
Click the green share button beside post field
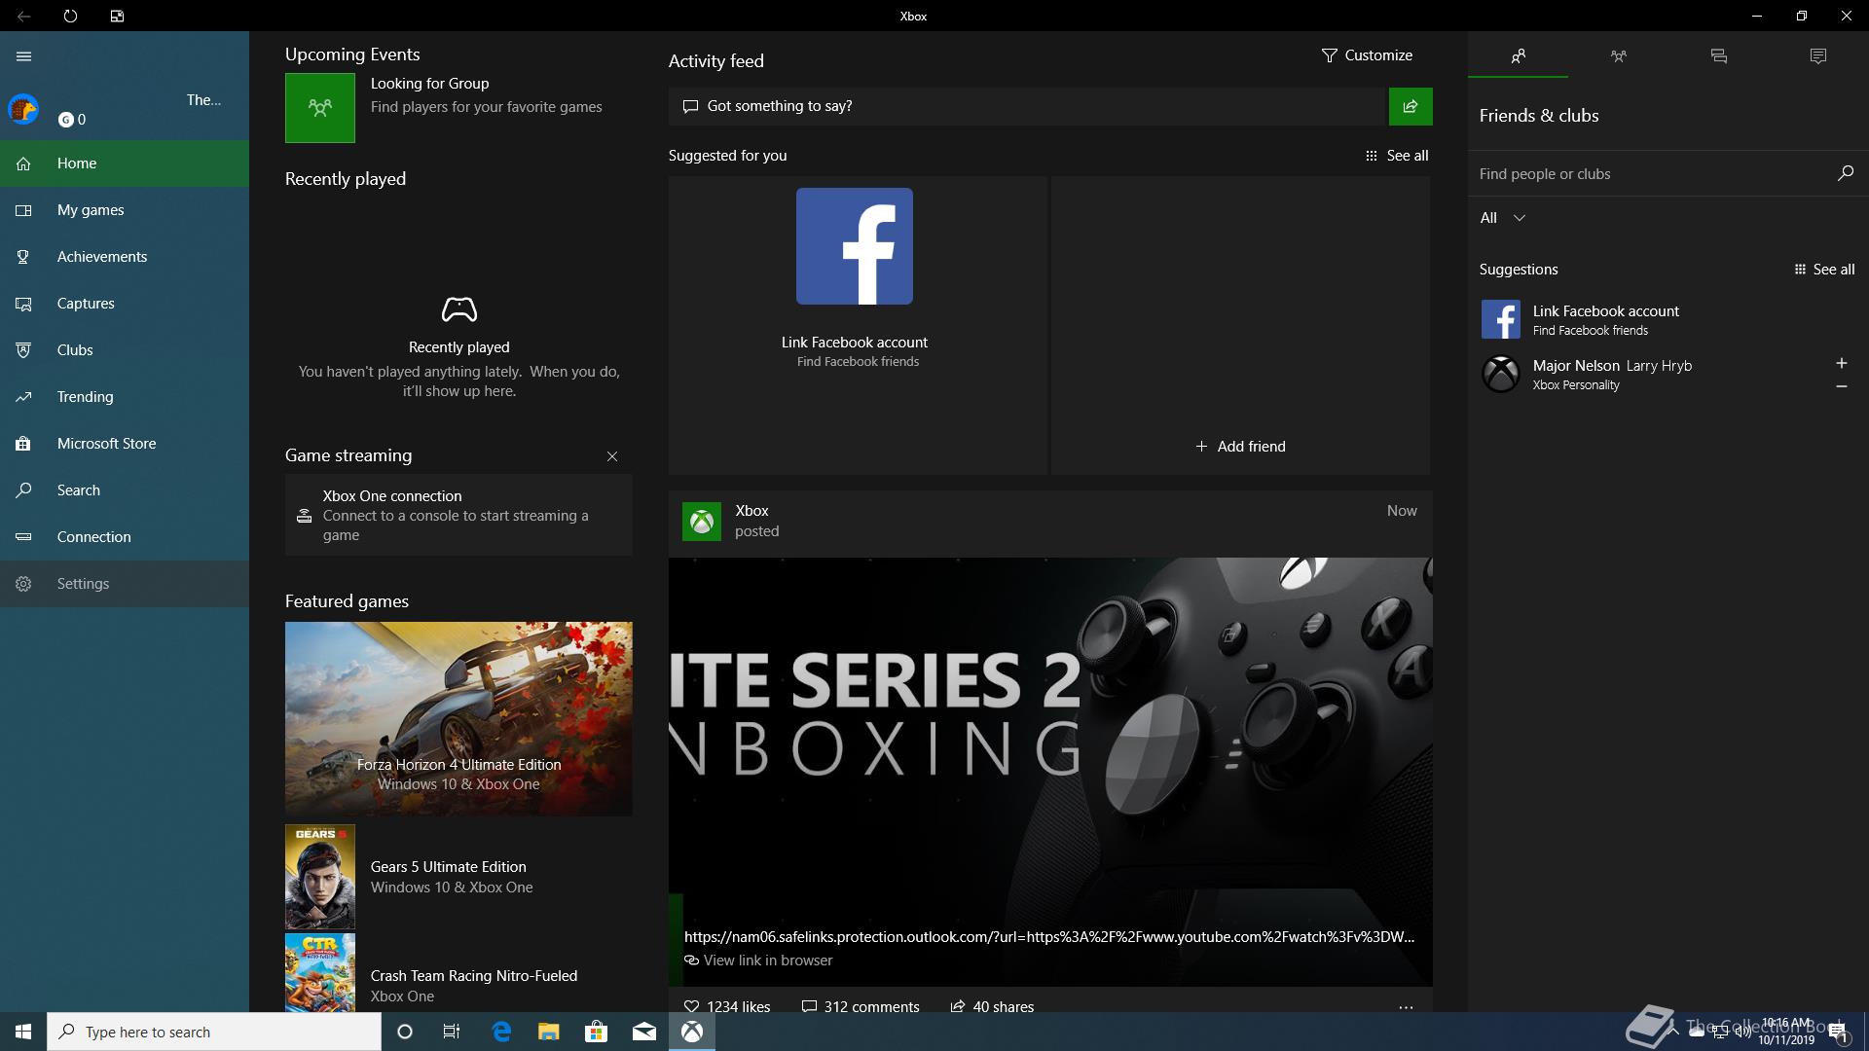click(1411, 106)
